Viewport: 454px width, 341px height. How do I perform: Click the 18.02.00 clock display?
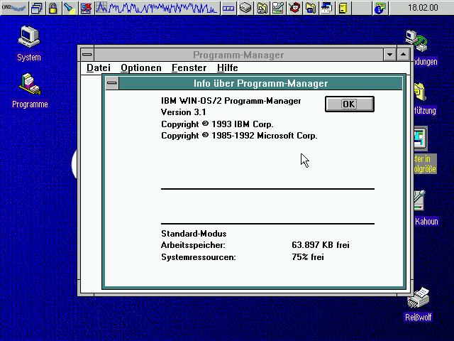click(422, 8)
